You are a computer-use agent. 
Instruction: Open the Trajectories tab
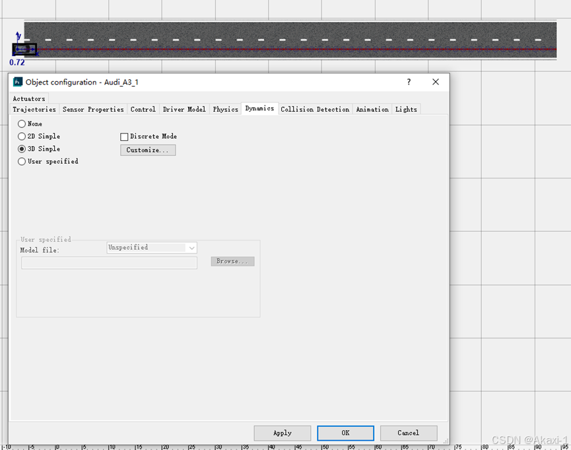34,109
